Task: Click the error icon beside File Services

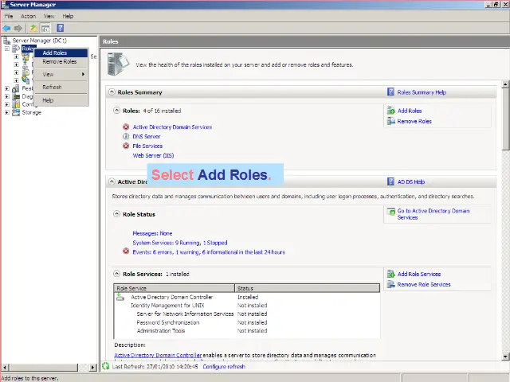Action: click(126, 146)
